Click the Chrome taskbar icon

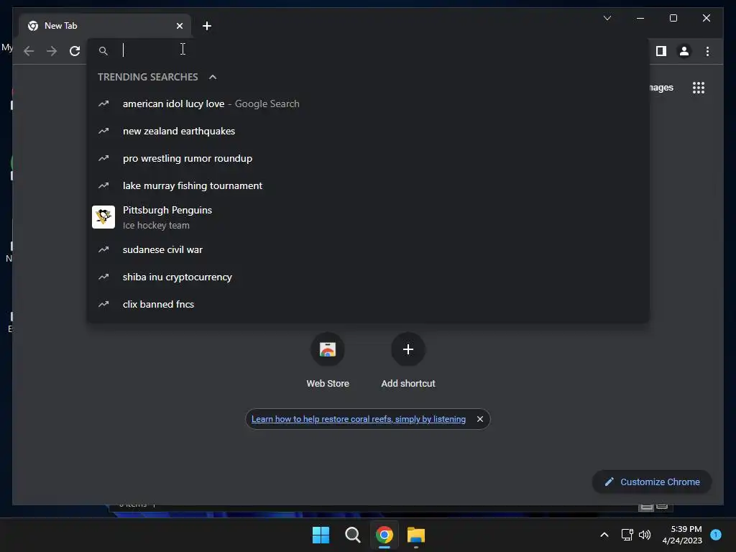pos(385,535)
